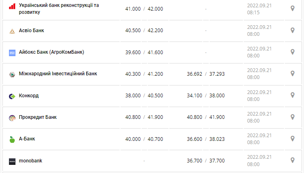
Task: Click the monobank card rate 36.700 / 37.700
Action: [x=206, y=160]
